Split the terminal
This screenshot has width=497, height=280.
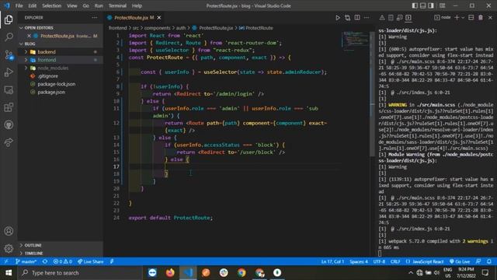click(x=471, y=18)
